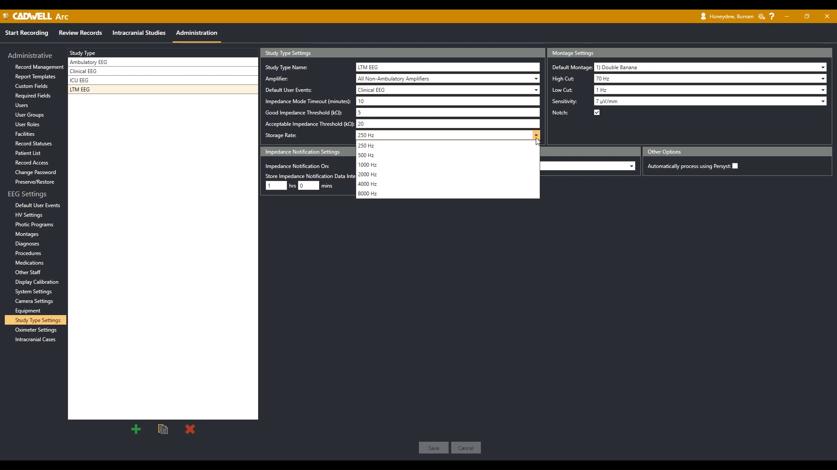Click the Good Impedance Threshold input field
The image size is (837, 470).
tap(448, 112)
